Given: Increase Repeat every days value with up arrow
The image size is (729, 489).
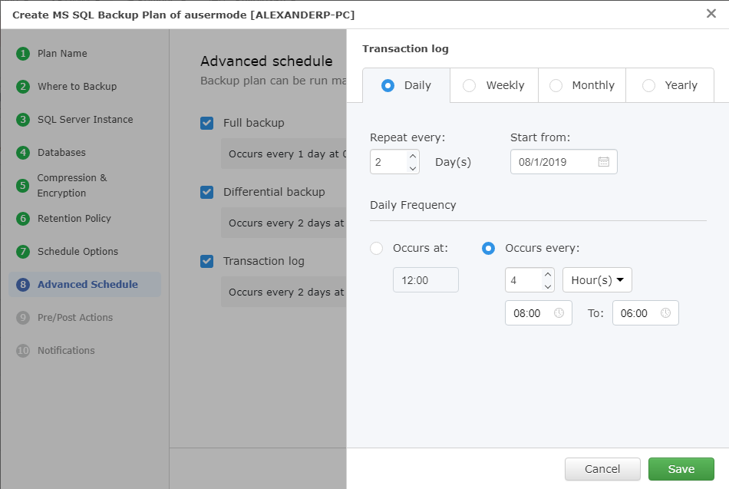Looking at the screenshot, I should [413, 157].
